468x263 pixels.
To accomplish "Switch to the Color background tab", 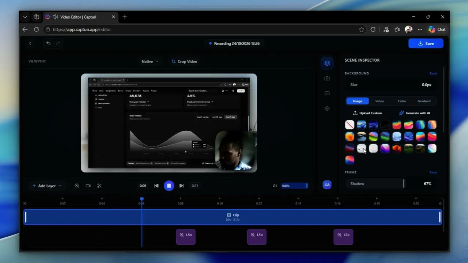I will coord(402,101).
